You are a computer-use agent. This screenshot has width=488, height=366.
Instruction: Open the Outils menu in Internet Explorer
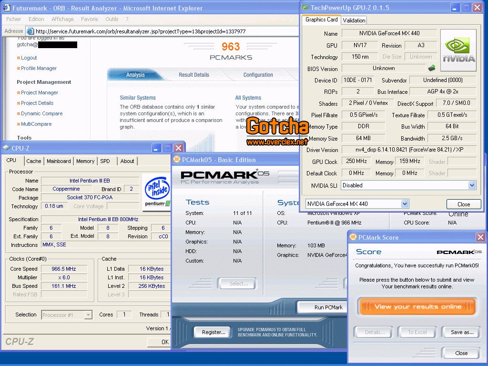click(112, 19)
